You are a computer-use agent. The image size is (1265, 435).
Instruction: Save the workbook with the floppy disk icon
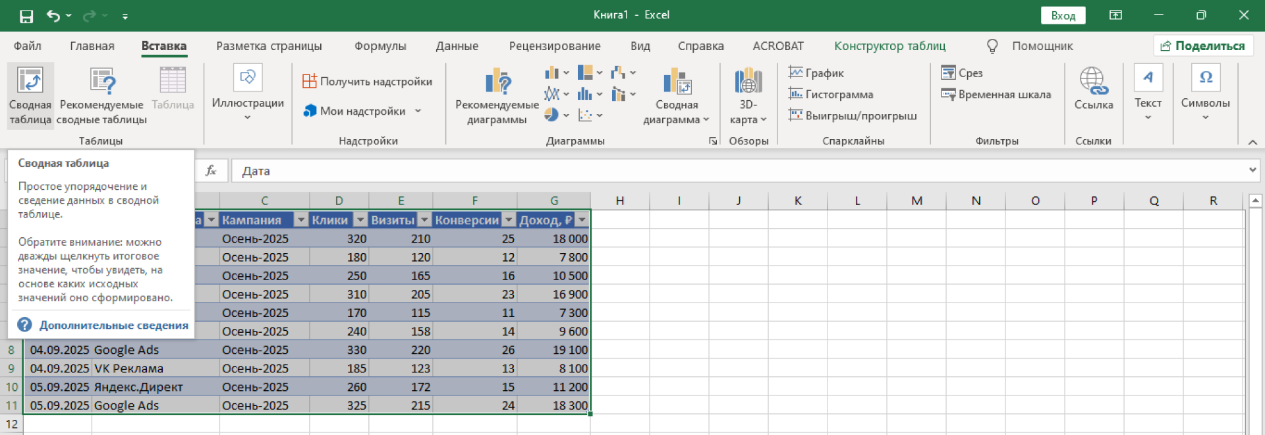point(26,16)
